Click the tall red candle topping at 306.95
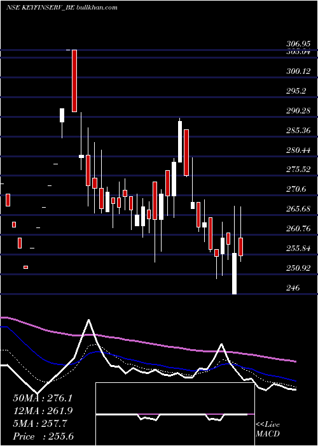This screenshot has width=318, height=446. (74, 81)
